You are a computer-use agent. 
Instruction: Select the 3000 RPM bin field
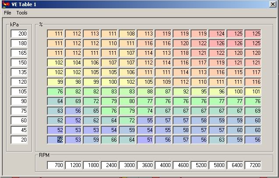(127, 165)
